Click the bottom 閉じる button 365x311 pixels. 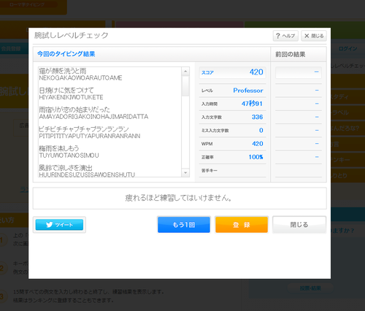pyautogui.click(x=299, y=225)
